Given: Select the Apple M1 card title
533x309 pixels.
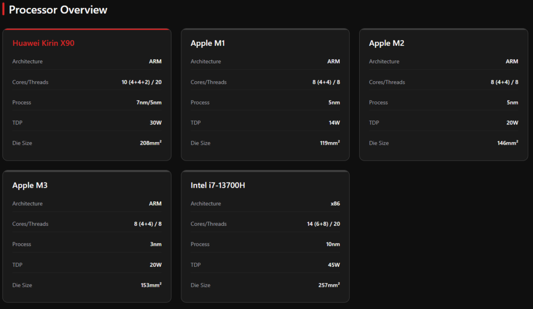Looking at the screenshot, I should [x=207, y=43].
